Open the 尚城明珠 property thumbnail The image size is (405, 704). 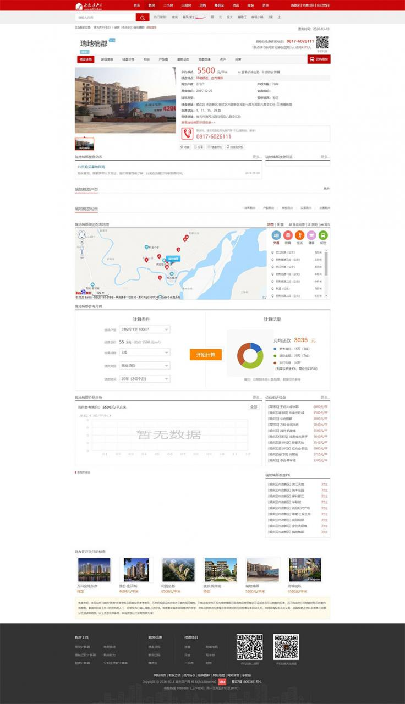click(305, 570)
